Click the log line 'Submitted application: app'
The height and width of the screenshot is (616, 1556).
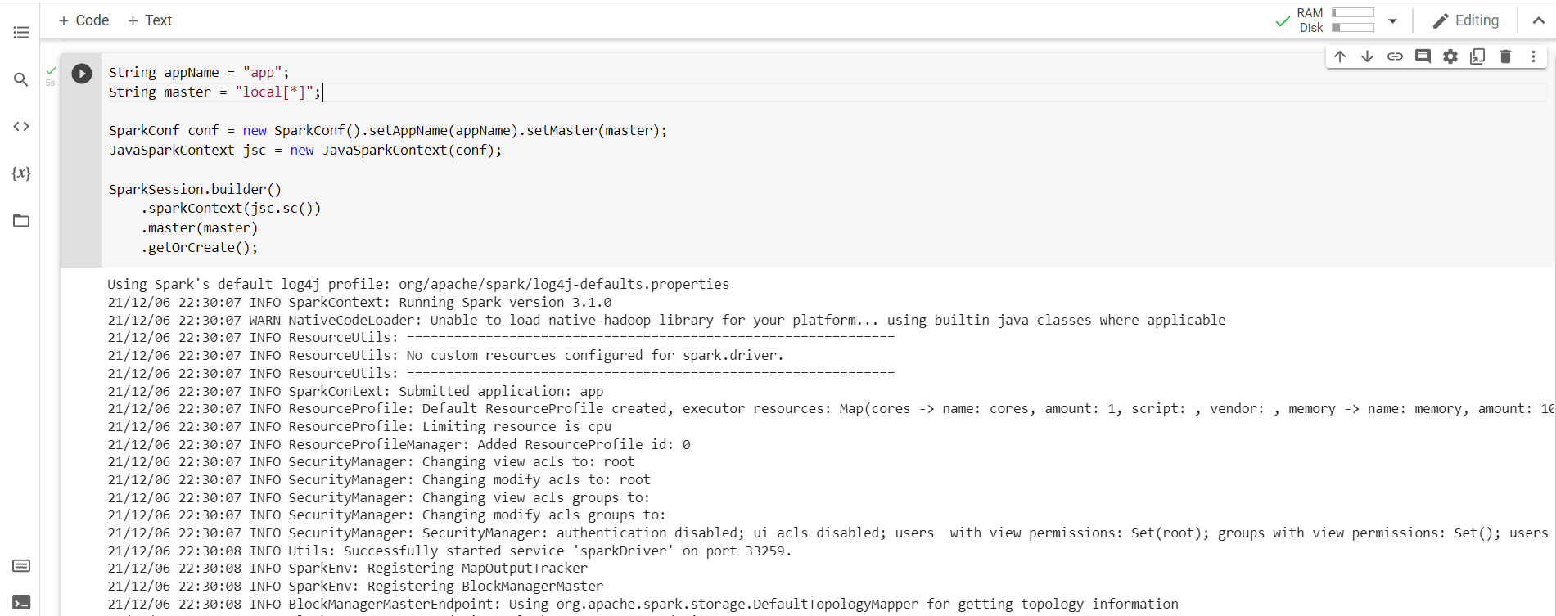pyautogui.click(x=355, y=391)
